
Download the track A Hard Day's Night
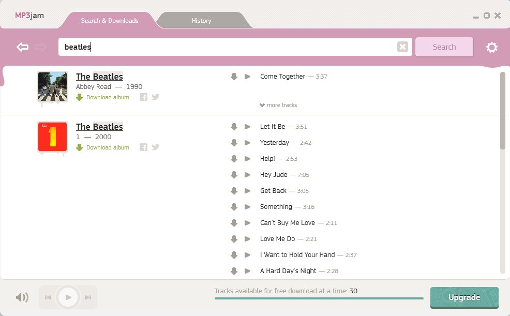click(234, 271)
